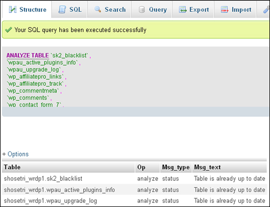Open the Export tab
The width and height of the screenshot is (270, 207).
coord(193,9)
